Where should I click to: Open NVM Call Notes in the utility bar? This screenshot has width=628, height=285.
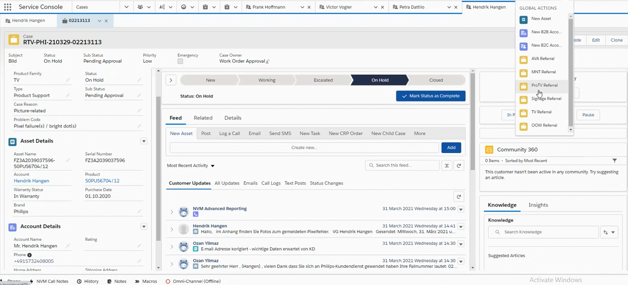(x=49, y=281)
